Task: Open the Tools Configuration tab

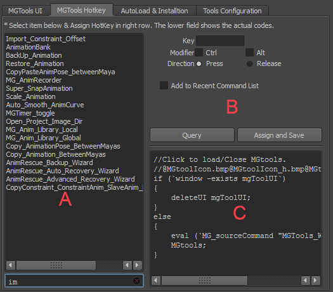Action: [232, 11]
